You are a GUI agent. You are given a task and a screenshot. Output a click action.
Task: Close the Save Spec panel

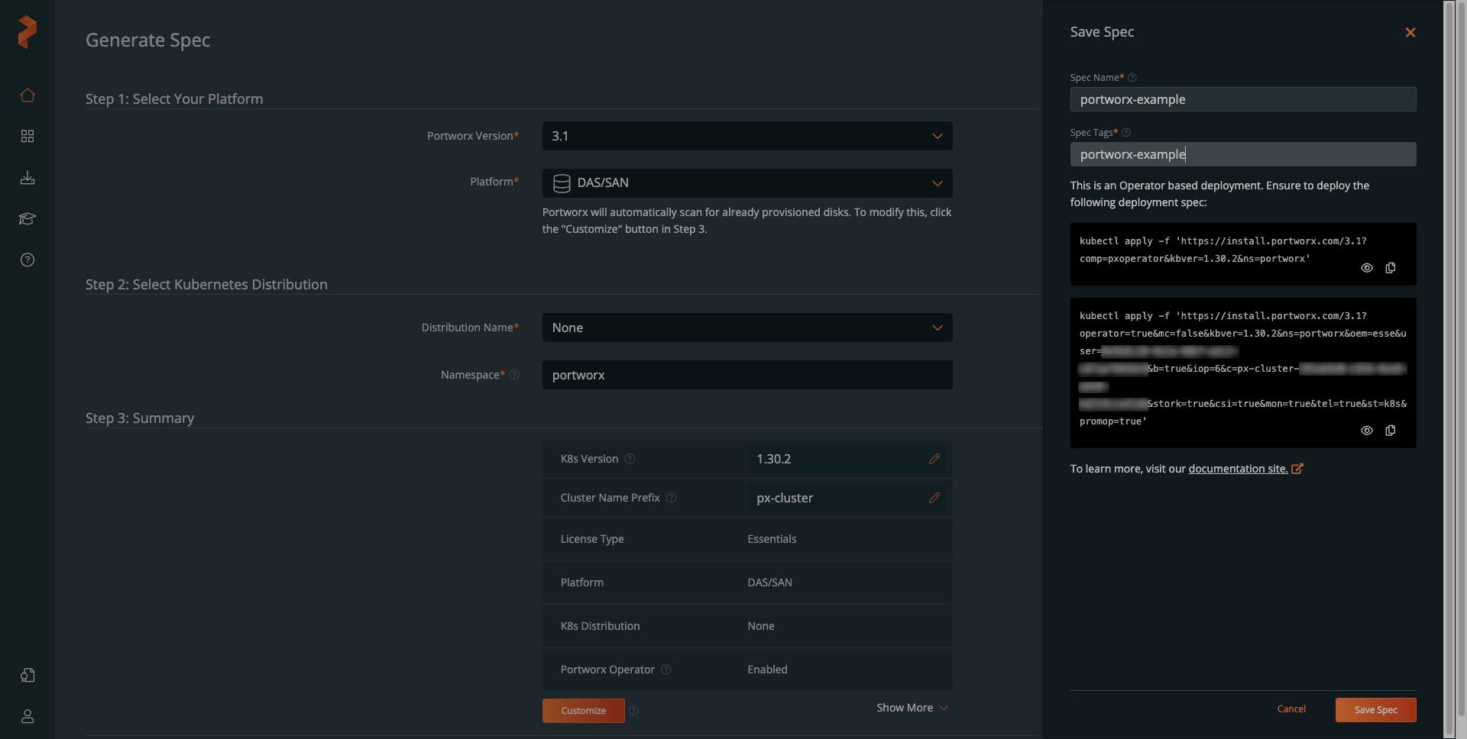[x=1410, y=32]
